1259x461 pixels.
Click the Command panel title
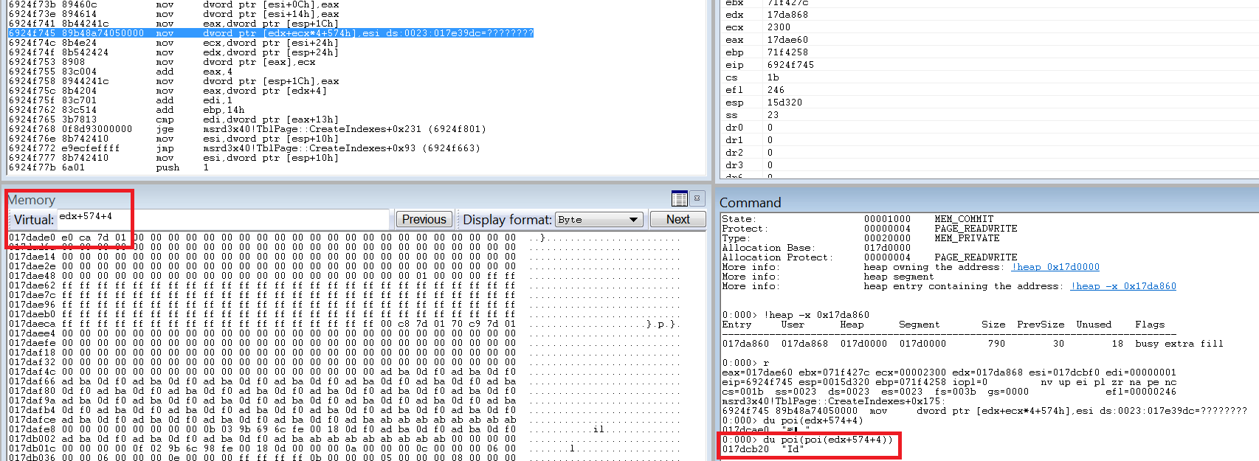click(750, 203)
